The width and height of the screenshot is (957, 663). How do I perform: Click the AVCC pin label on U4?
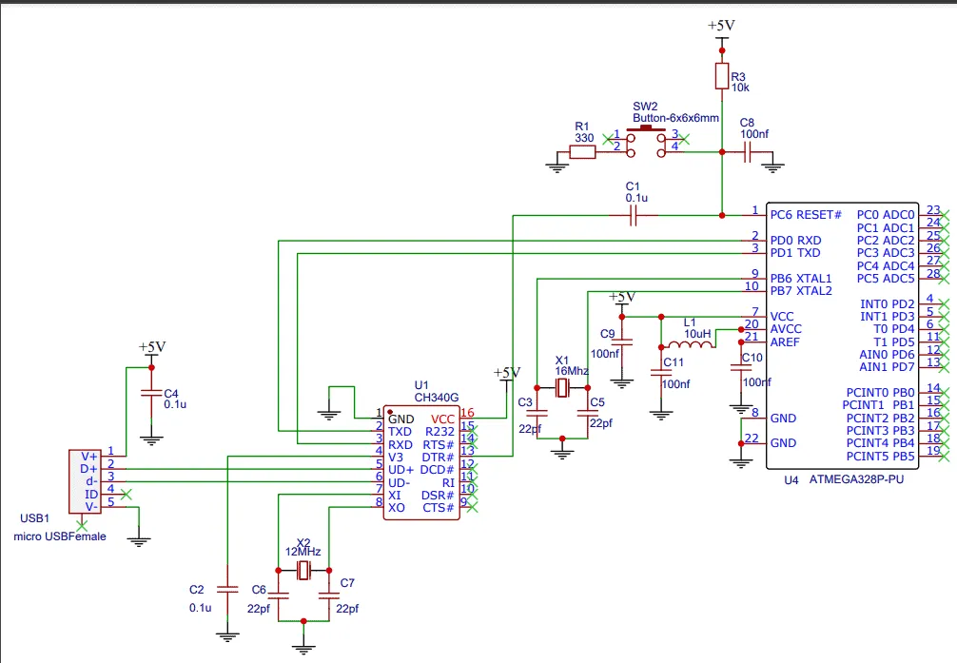(x=786, y=329)
